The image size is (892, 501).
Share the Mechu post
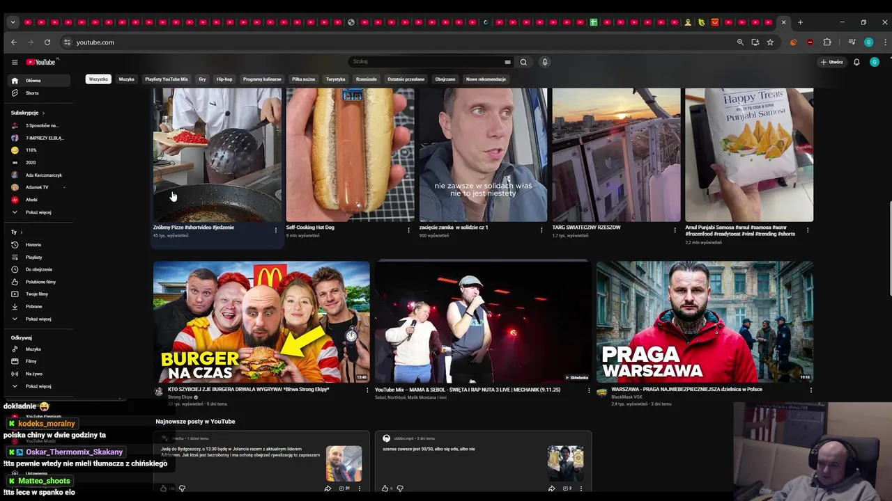328,488
